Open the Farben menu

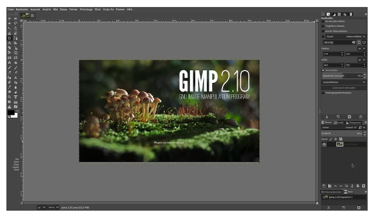[x=73, y=9]
